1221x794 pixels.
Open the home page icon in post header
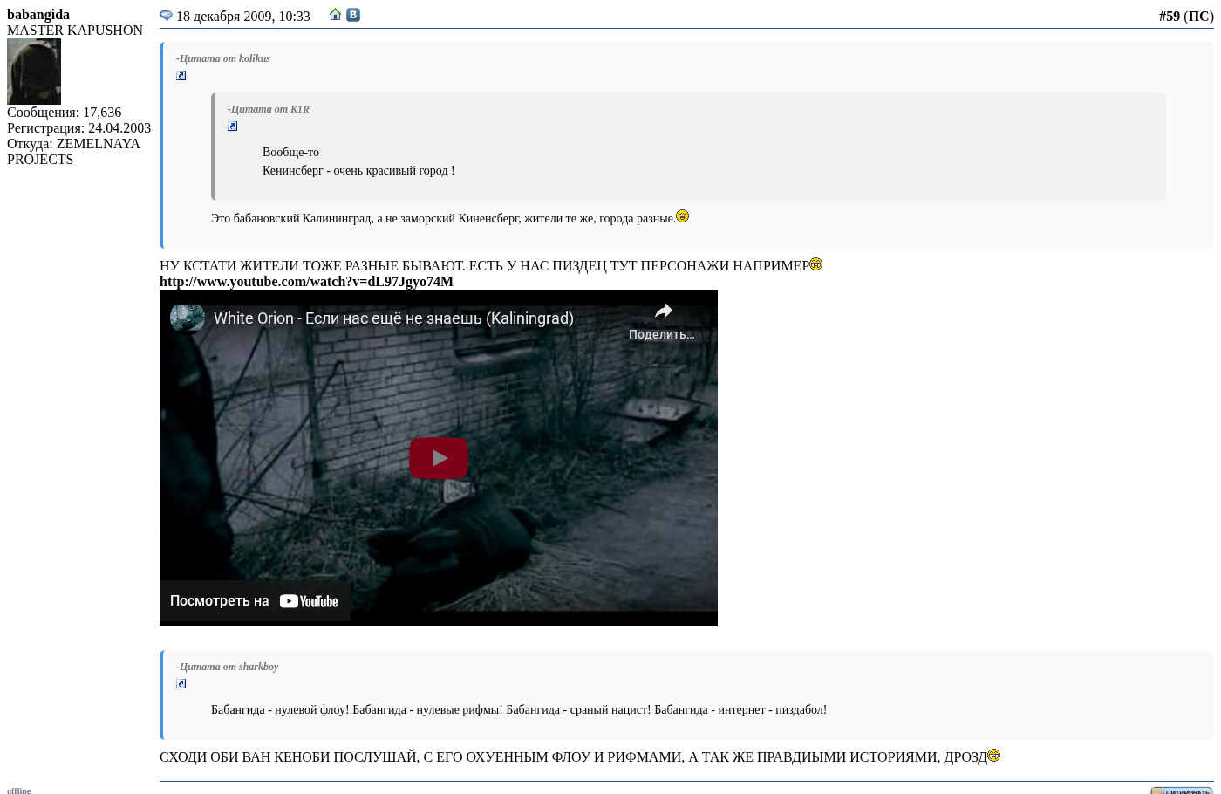[335, 15]
